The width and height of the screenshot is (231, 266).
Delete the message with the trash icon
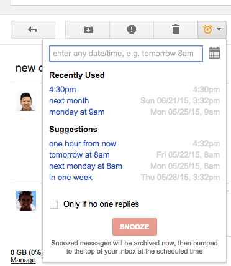pos(176,29)
